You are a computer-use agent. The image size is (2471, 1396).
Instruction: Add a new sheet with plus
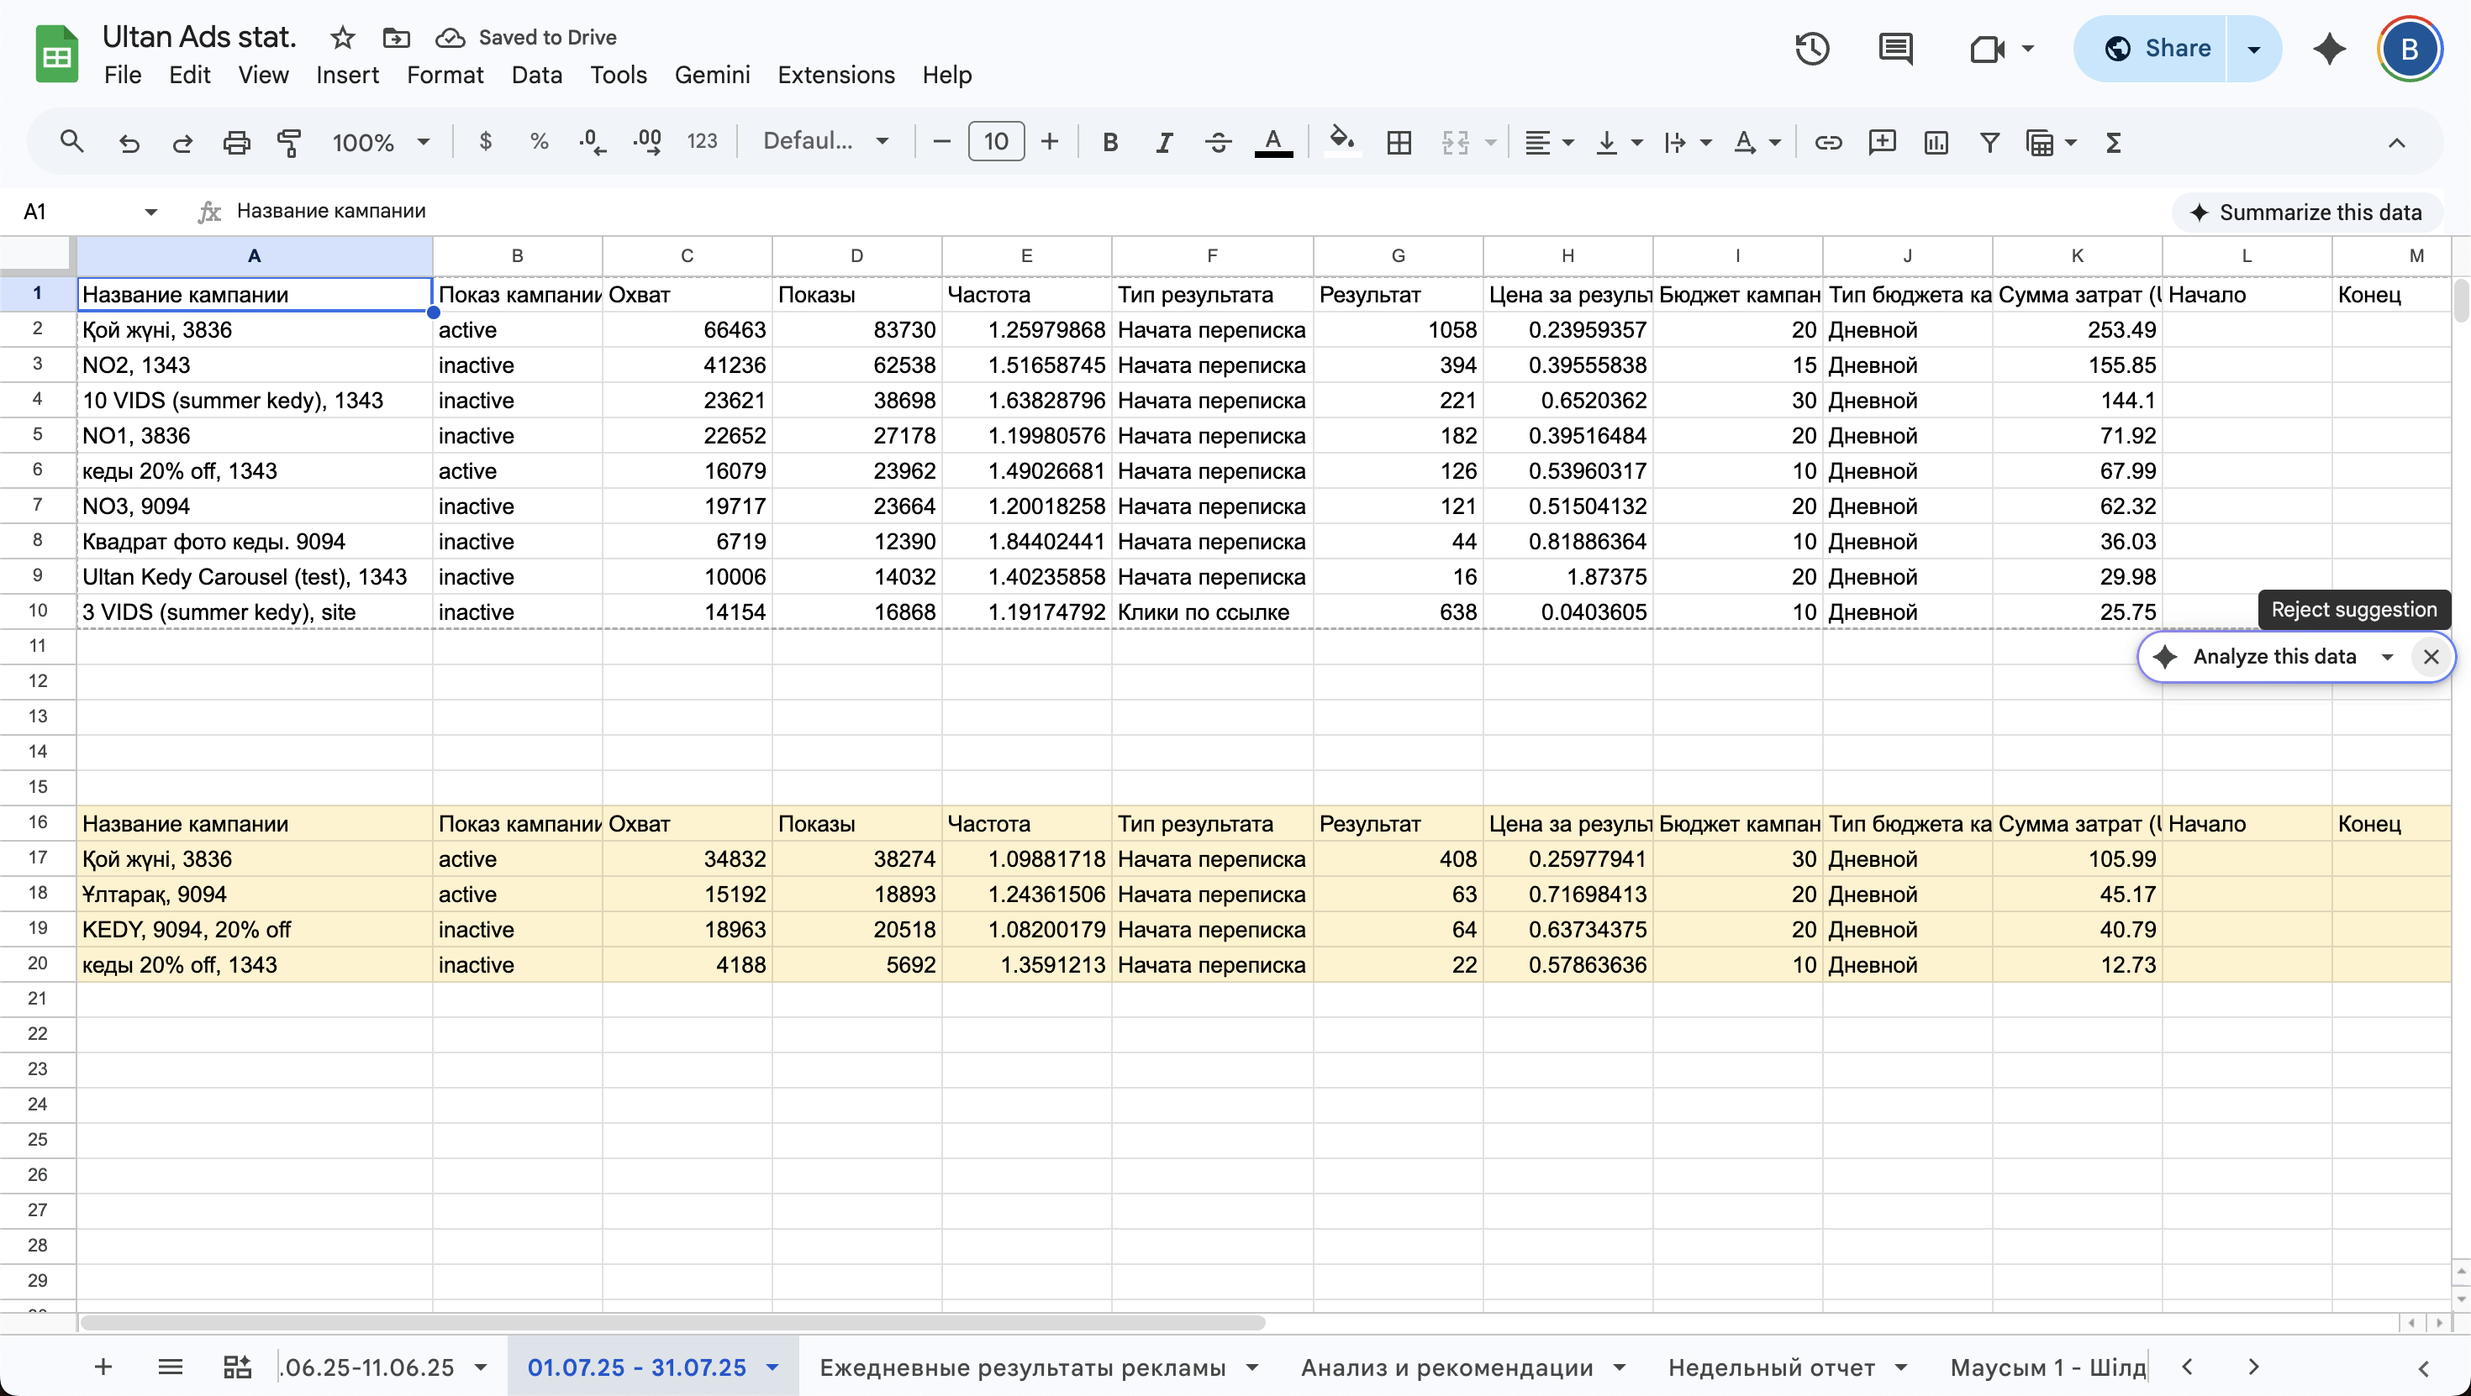(x=103, y=1367)
